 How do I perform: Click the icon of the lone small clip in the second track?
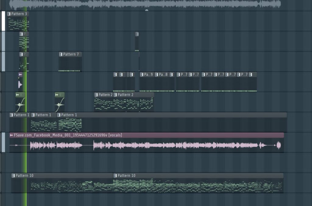pyautogui.click(x=137, y=34)
